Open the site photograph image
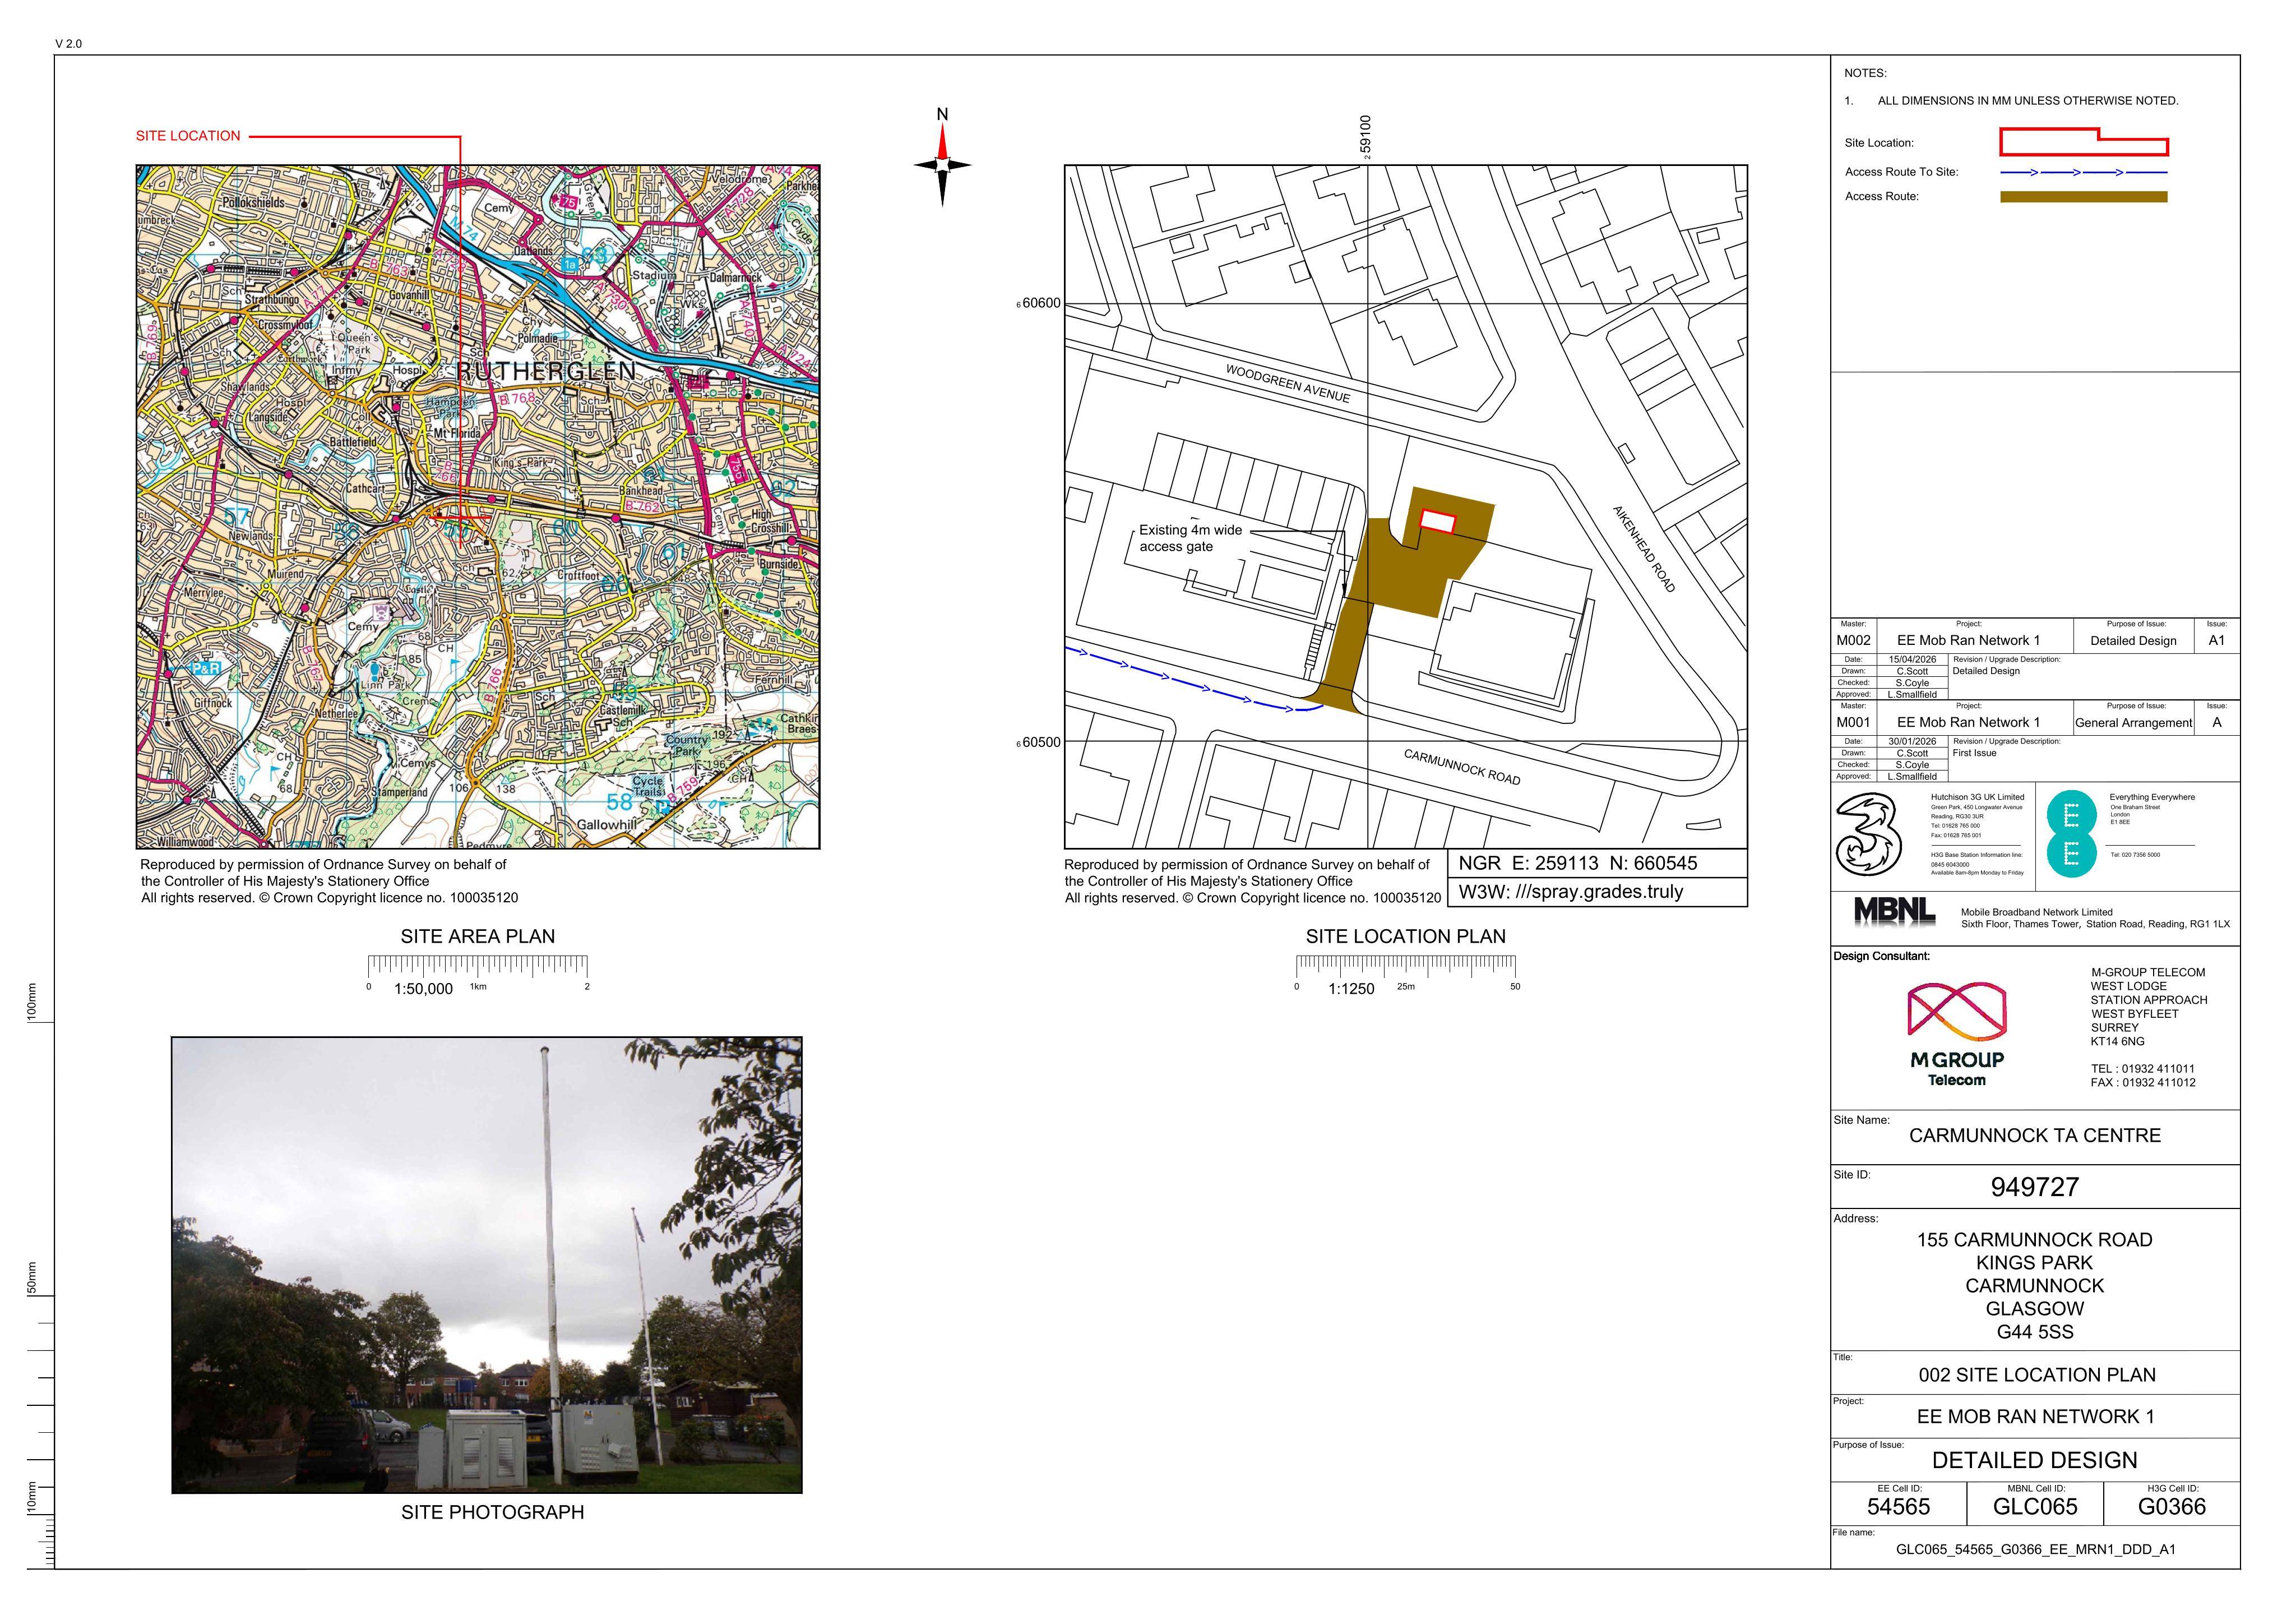 pyautogui.click(x=487, y=1265)
